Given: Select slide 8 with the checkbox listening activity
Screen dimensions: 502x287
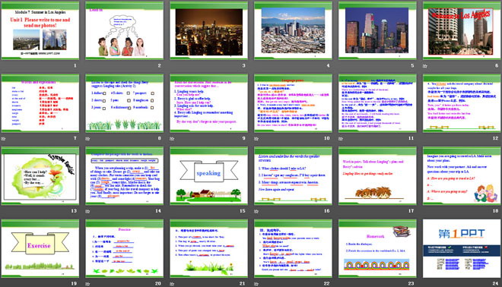Looking at the screenshot, I should click(x=124, y=103).
